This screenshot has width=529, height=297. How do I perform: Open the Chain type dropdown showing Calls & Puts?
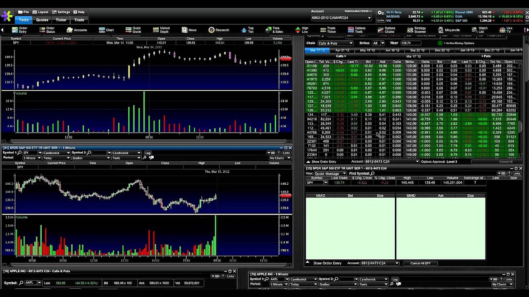pos(335,43)
